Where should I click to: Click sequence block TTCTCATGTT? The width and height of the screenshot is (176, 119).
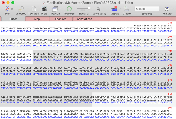click(8, 28)
